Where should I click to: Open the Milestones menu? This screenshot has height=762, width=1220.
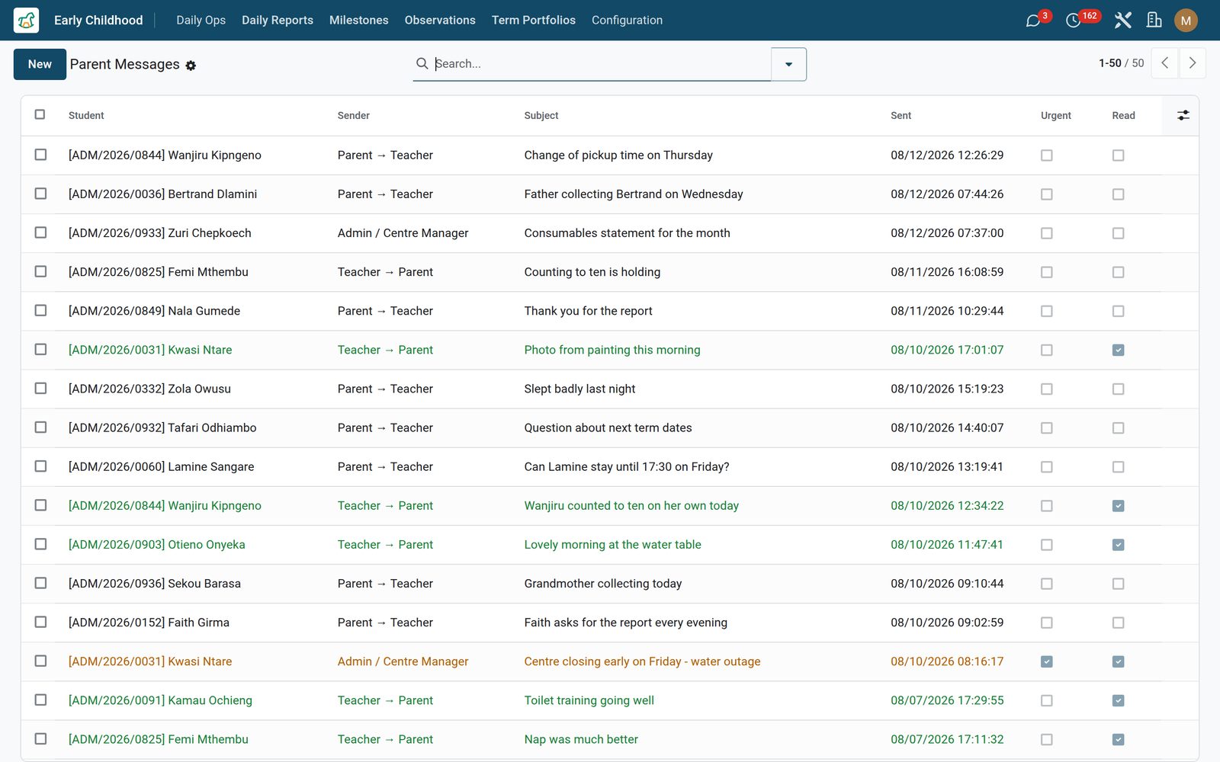tap(358, 21)
